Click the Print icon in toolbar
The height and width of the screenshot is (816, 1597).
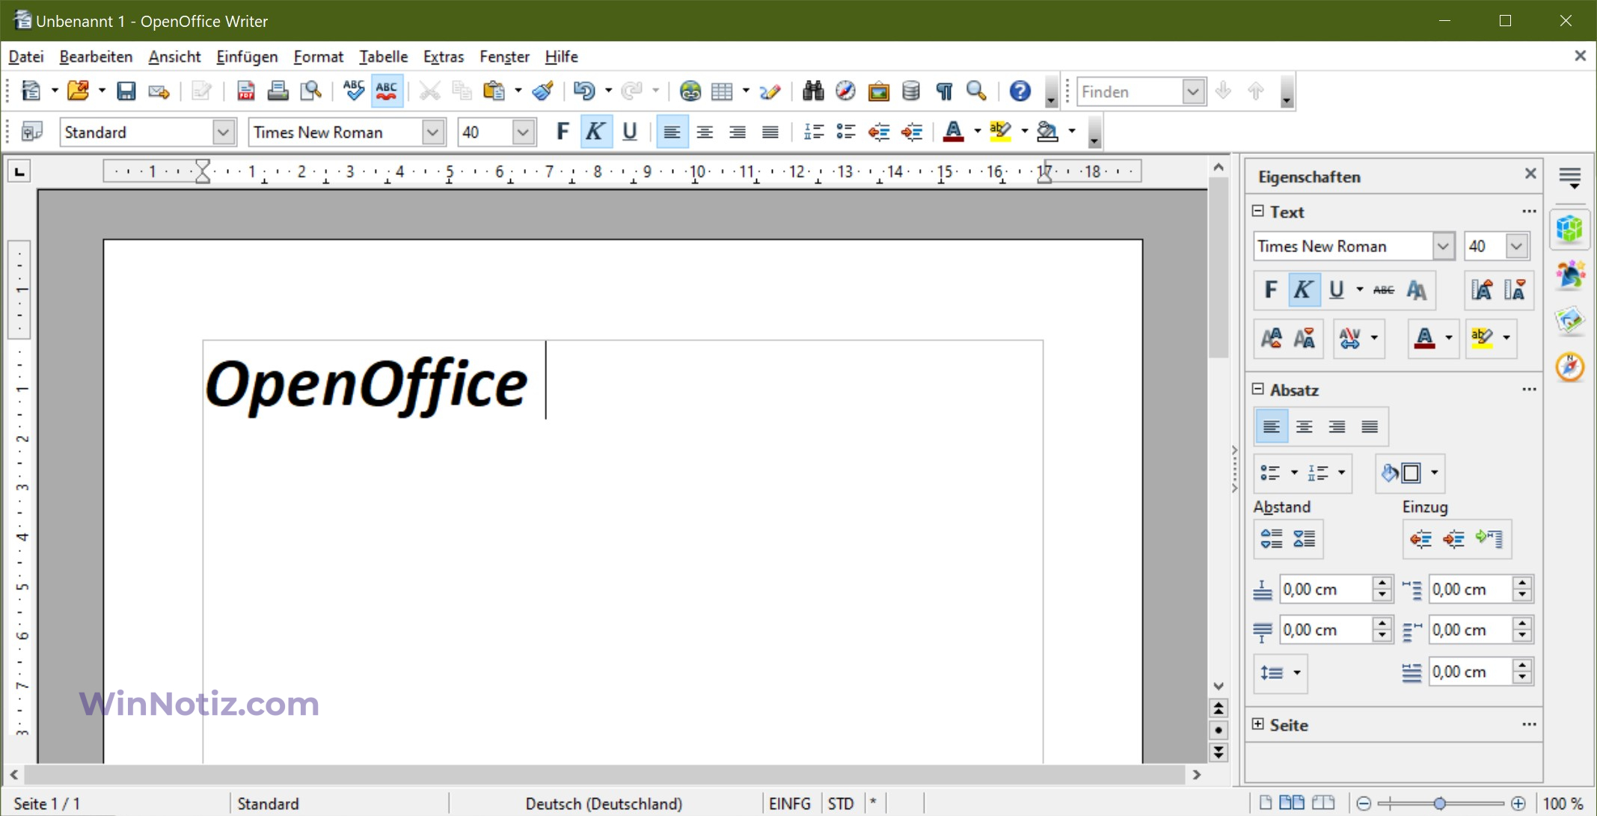pyautogui.click(x=278, y=91)
